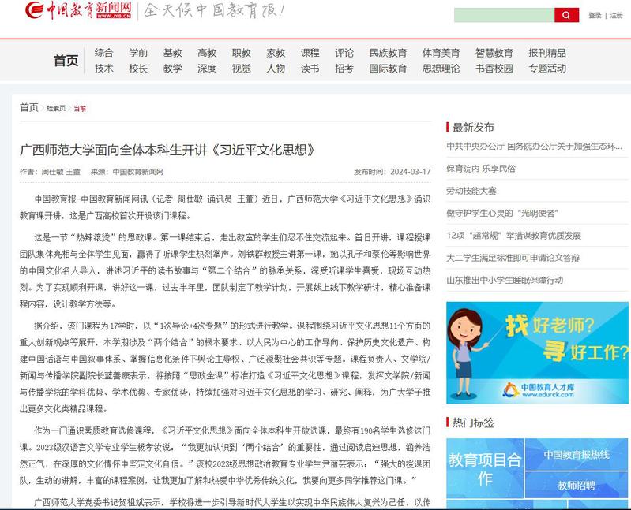Screen dimensions: 631x510
Task: Open 山东推出中小学生睡眠保障行动 article
Action: pos(505,280)
